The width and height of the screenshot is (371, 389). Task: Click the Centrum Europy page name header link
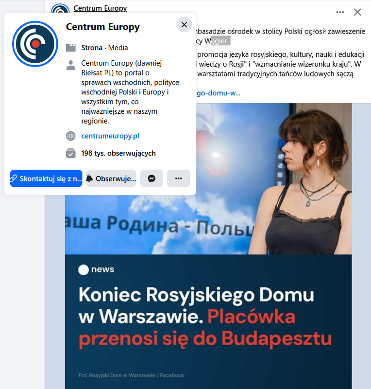(100, 8)
